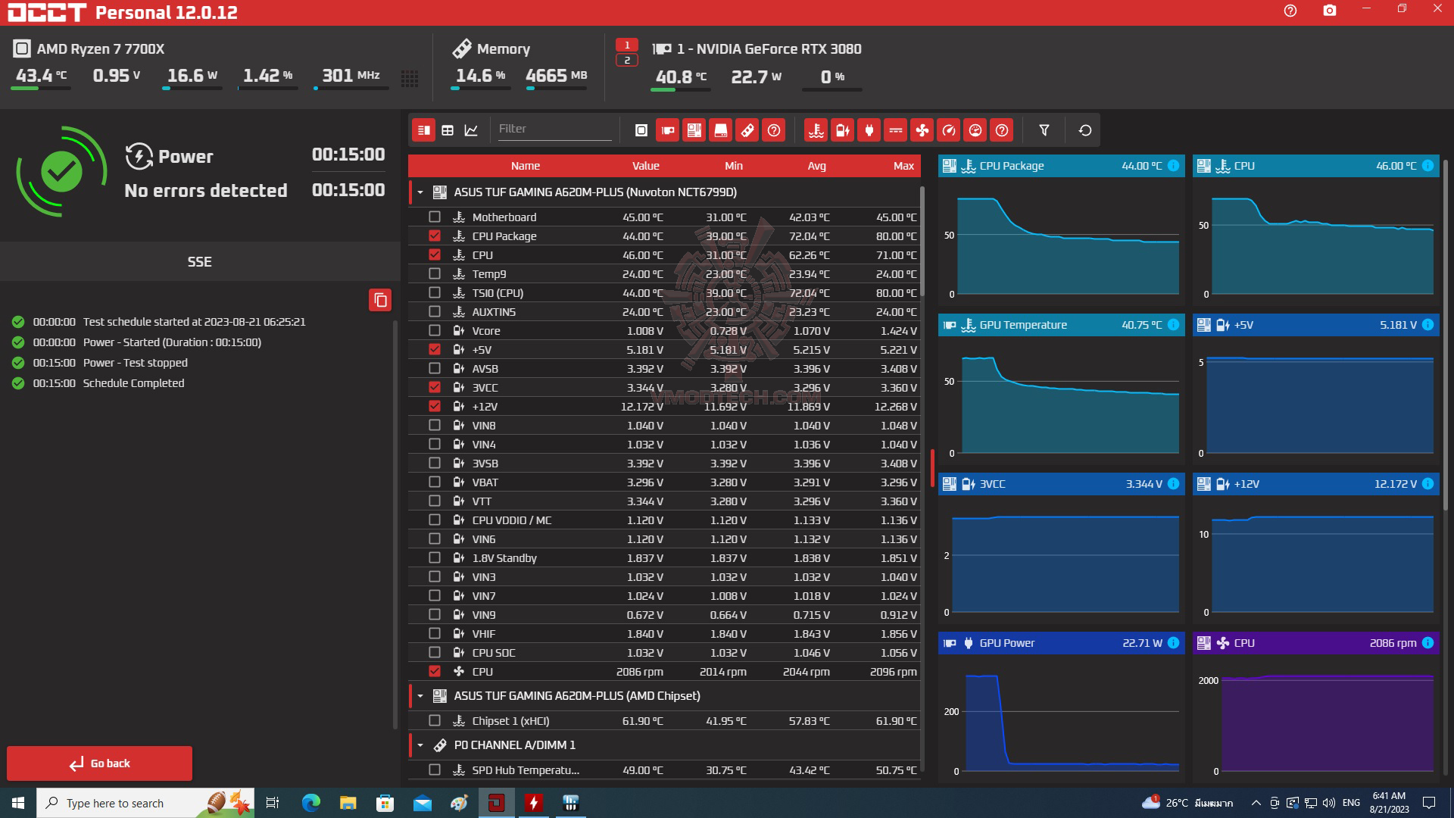Click the Filter input field
The image size is (1454, 818).
click(554, 130)
